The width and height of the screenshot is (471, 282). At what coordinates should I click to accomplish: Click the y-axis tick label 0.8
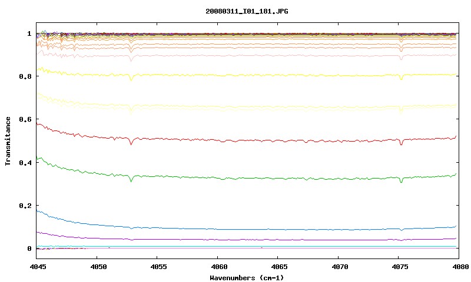coord(25,76)
